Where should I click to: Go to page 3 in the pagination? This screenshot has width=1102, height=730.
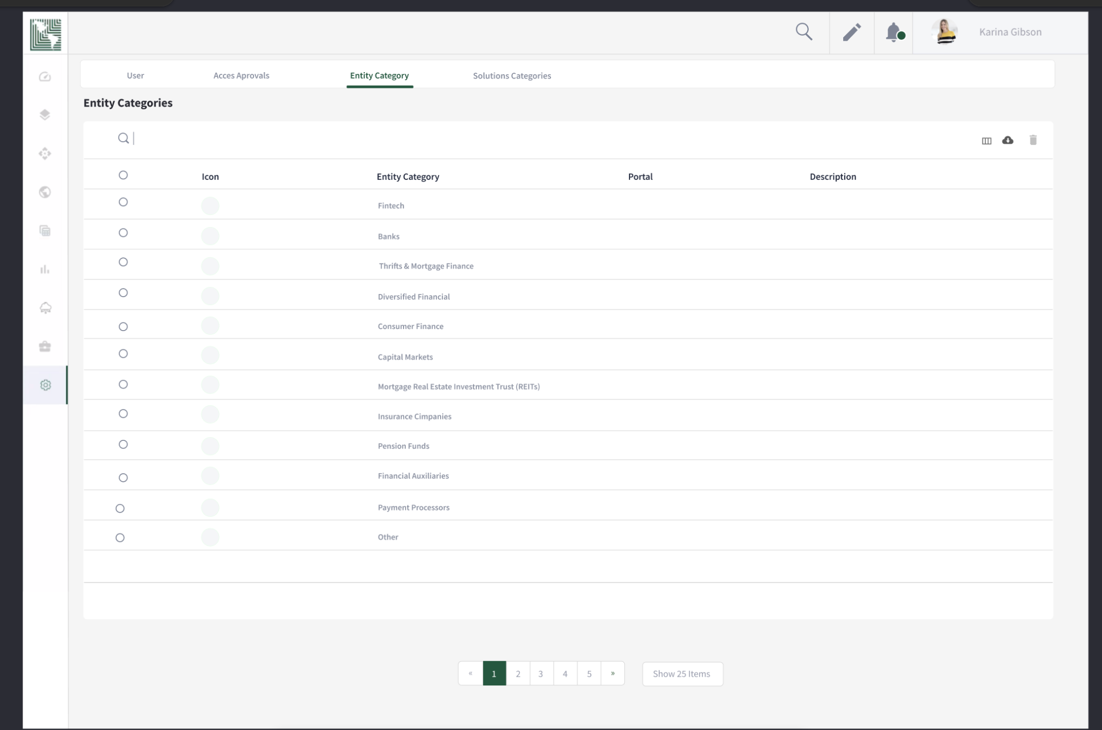(541, 673)
